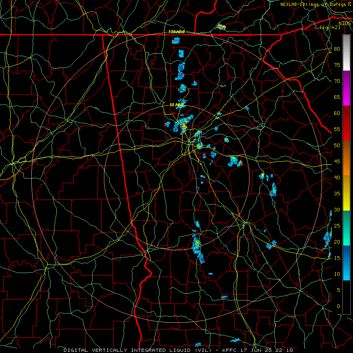Click the scale value 0
Image resolution: width=353 pixels, height=353 pixels.
point(338,306)
